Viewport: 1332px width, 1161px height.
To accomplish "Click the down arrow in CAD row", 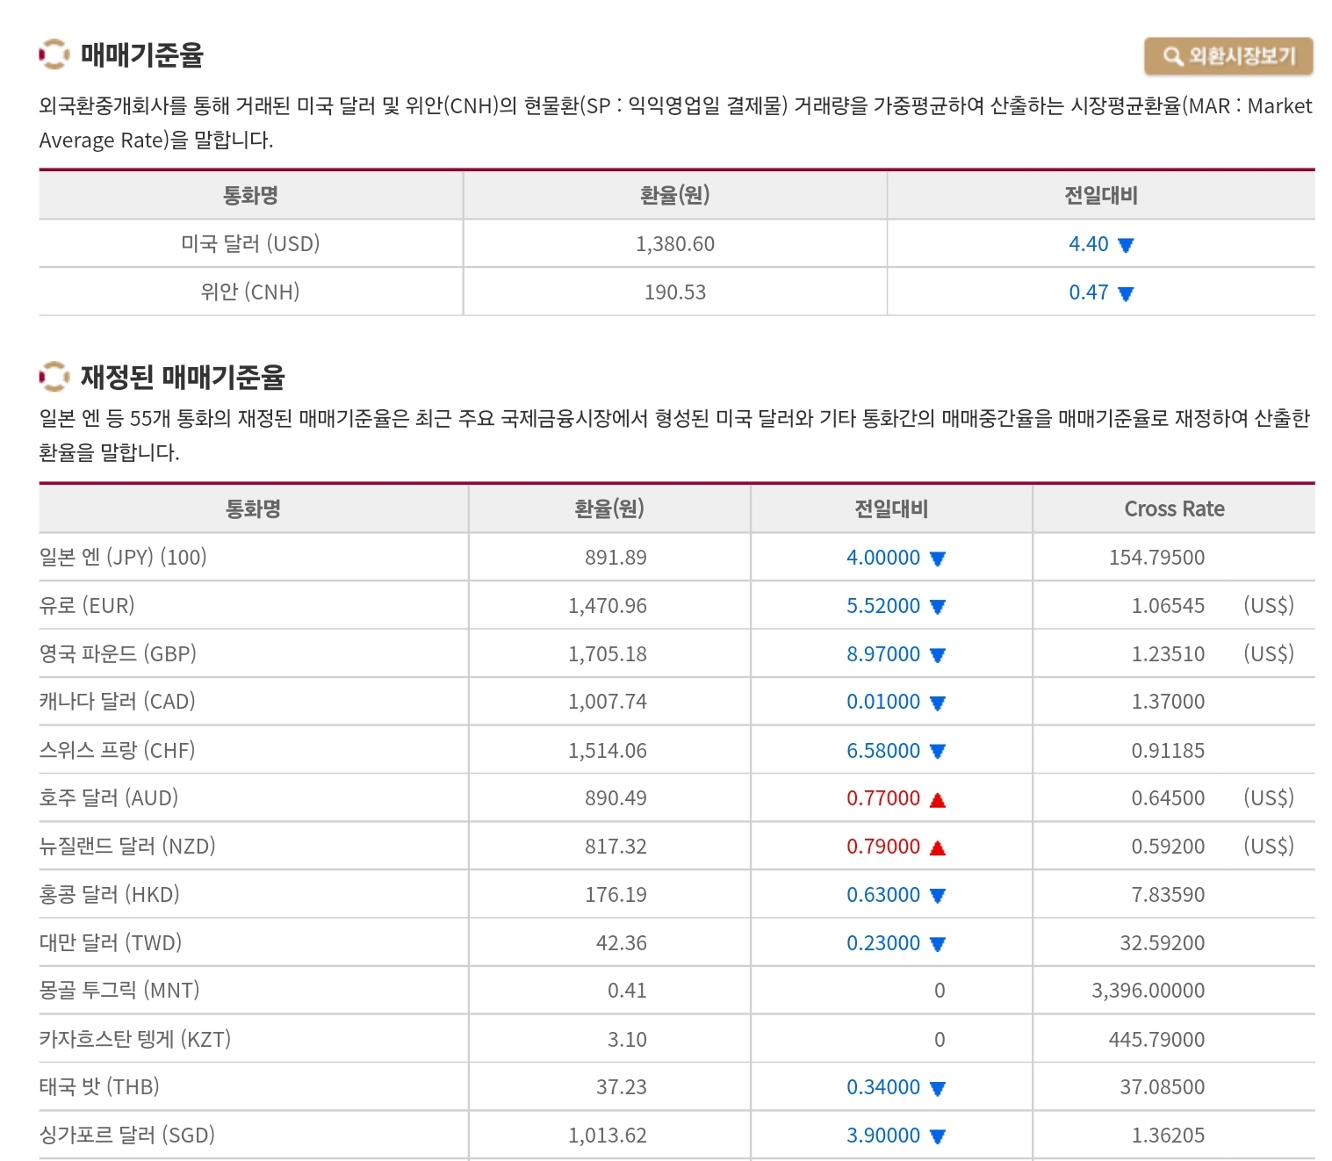I will (x=937, y=703).
